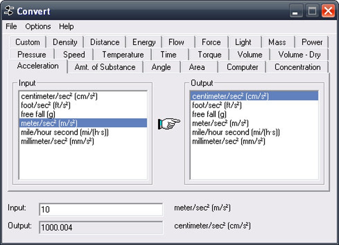Open the Options menu
339x245 pixels.
coord(38,27)
